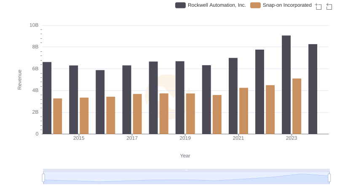
Task: Toggle Rockwell Automation, Inc. legend entry
Action: (210, 5)
